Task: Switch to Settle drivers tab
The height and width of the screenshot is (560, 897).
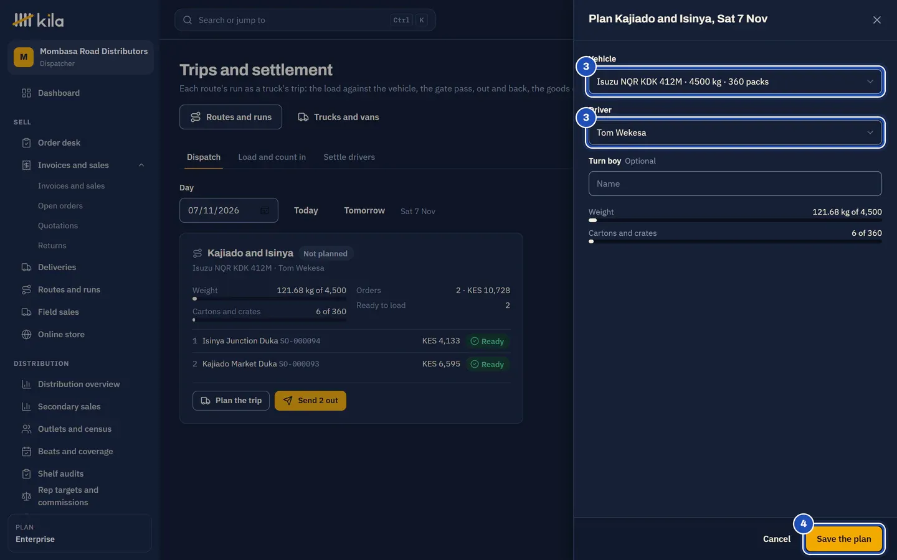Action: click(349, 157)
